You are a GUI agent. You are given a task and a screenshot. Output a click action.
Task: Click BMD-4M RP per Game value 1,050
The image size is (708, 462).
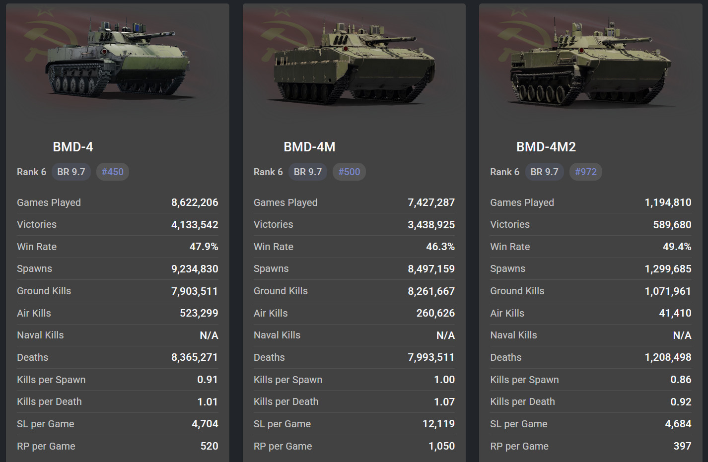pyautogui.click(x=441, y=446)
